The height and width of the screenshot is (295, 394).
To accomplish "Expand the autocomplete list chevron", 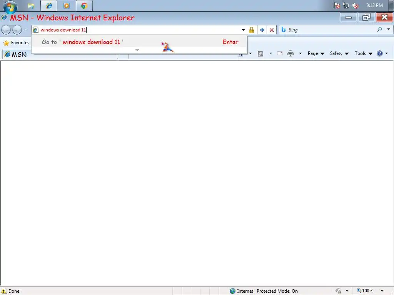I will coord(137,50).
